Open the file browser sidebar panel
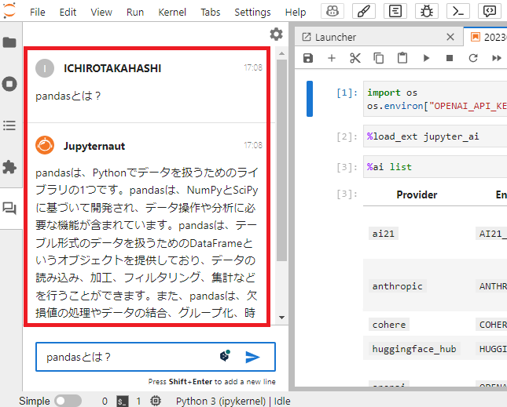This screenshot has width=507, height=407. tap(9, 42)
